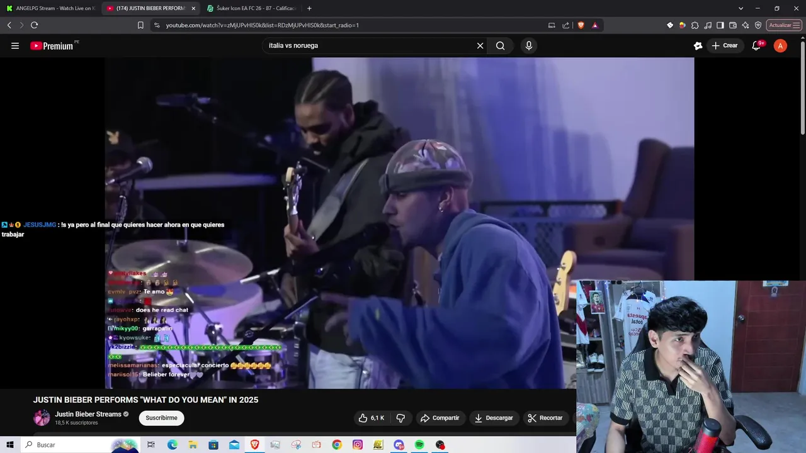Open Leo AI sparkle icon in toolbar
Screen dimensions: 806x453
(746, 25)
